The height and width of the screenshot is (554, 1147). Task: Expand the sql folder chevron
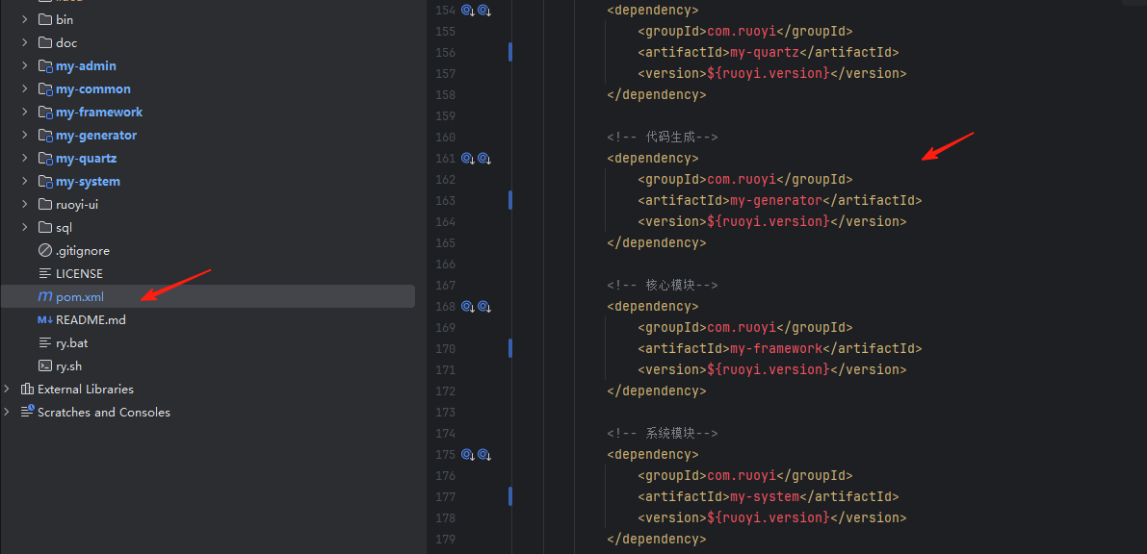(x=25, y=228)
